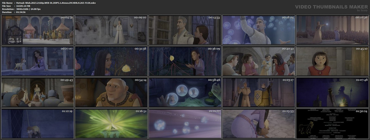370x140 pixels.
Task: Select the thumbnail at 00:04:31
Action: click(37, 30)
